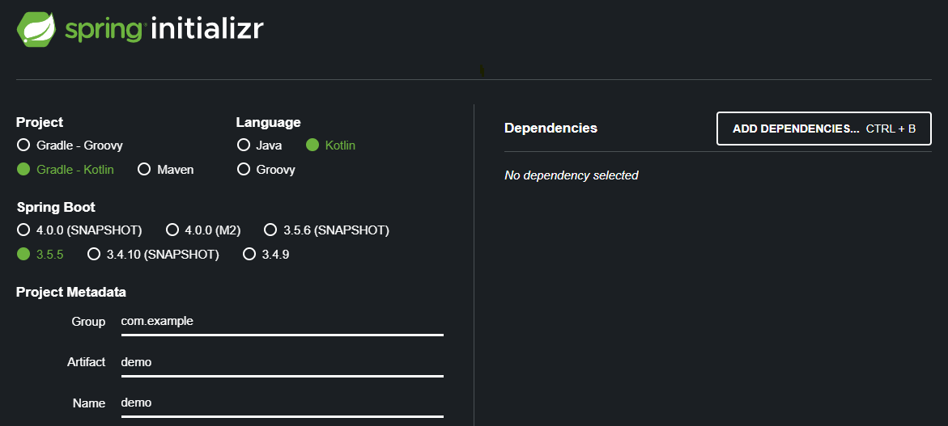Focus the Group input field
948x426 pixels.
[281, 321]
